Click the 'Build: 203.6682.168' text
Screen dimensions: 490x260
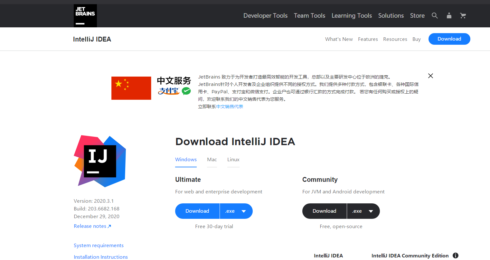tap(97, 209)
